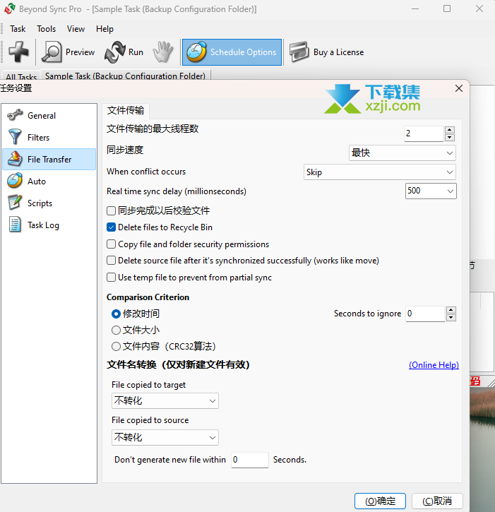Screen dimensions: 495x512
Task: Click the Buy a License card icon
Action: coord(299,52)
